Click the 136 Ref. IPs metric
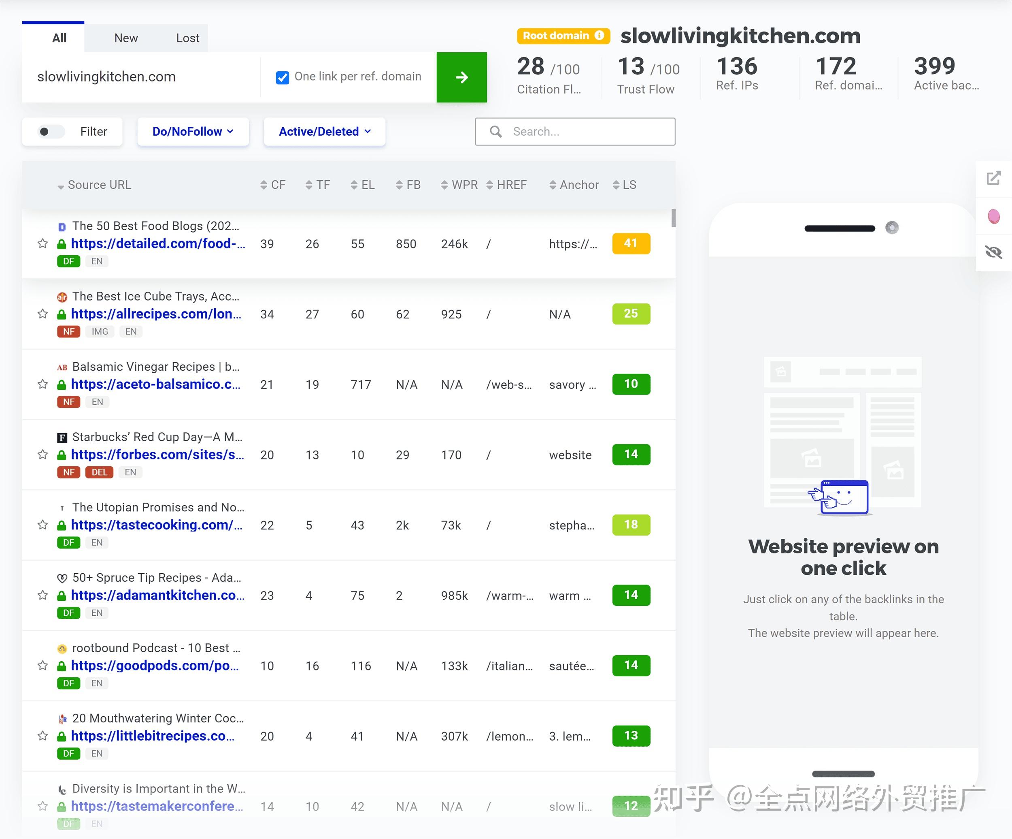Image resolution: width=1012 pixels, height=839 pixels. click(737, 73)
